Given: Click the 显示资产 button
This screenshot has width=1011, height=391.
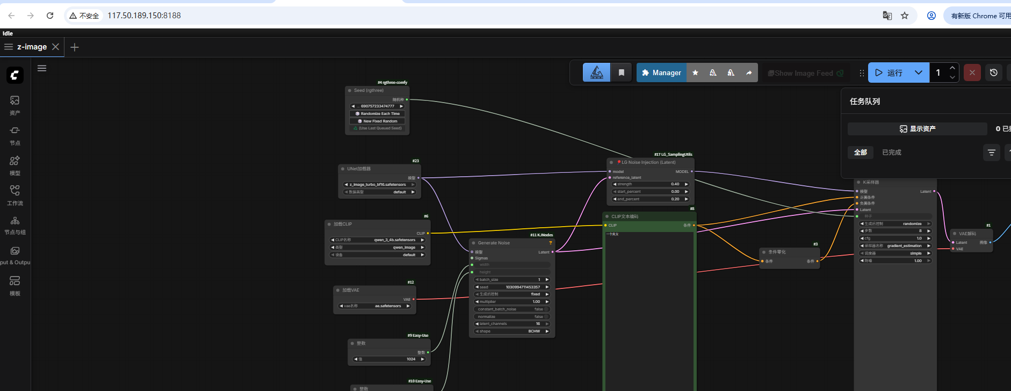Looking at the screenshot, I should 918,129.
